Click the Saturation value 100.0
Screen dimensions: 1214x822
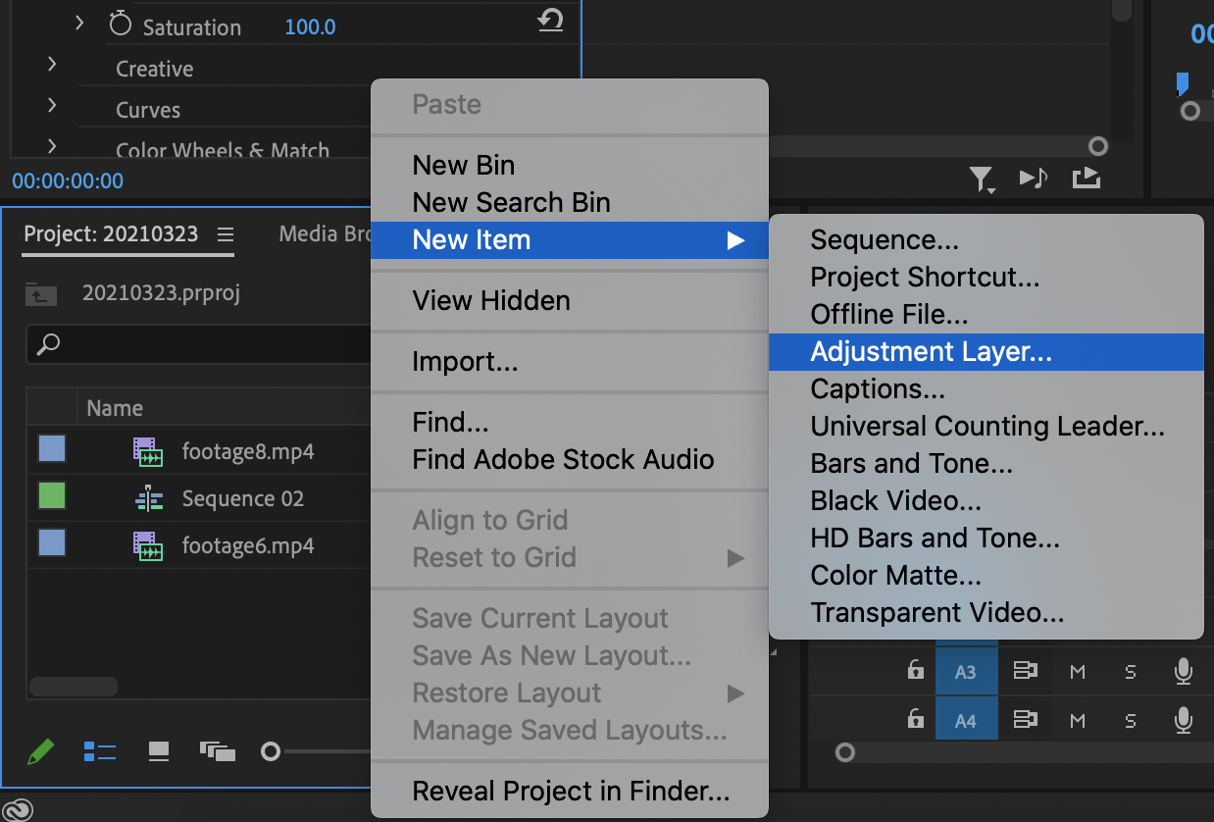click(x=310, y=26)
